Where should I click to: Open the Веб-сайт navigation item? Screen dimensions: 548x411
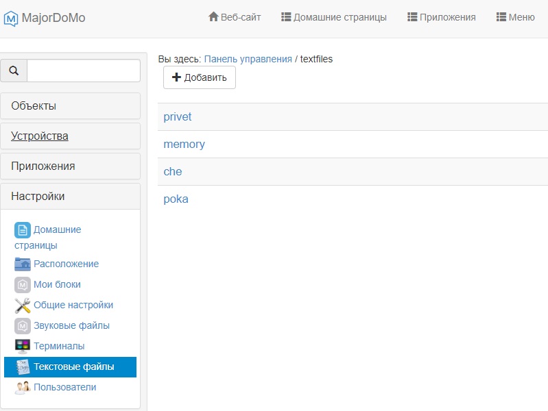pyautogui.click(x=235, y=18)
